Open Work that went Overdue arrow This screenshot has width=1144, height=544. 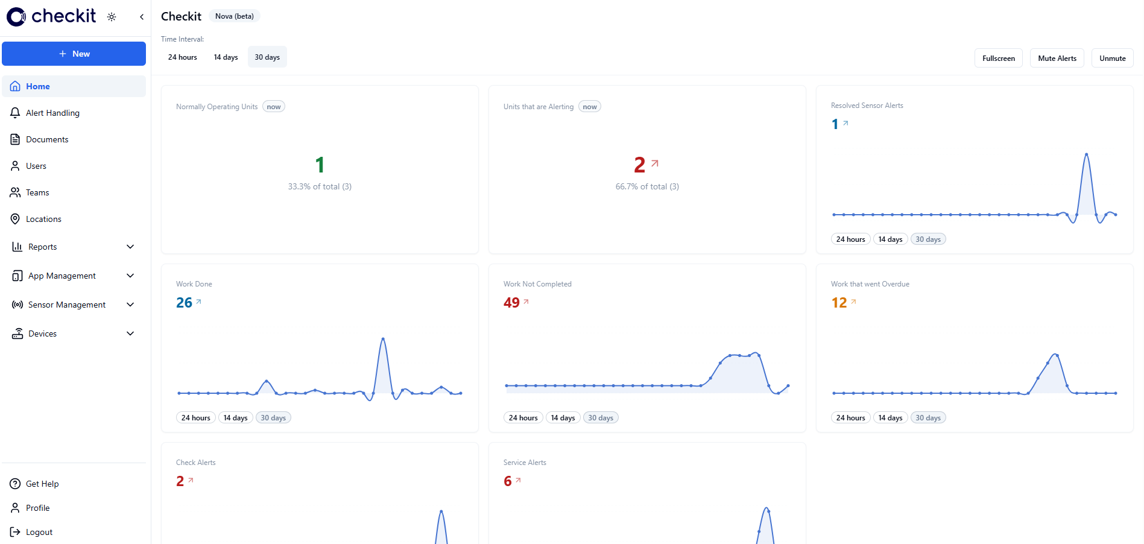coord(853,302)
